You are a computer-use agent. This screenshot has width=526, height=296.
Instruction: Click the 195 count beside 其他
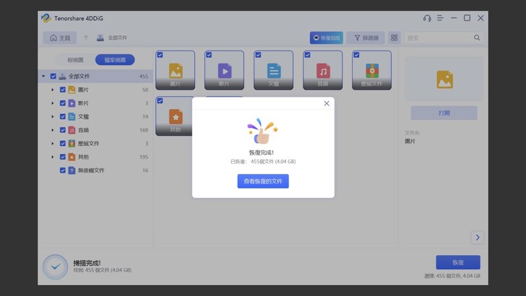144,157
